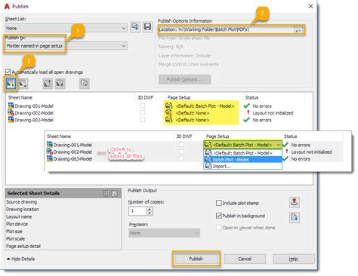The image size is (358, 276).
Task: Click the Remove Sheets icon
Action: [x=23, y=84]
